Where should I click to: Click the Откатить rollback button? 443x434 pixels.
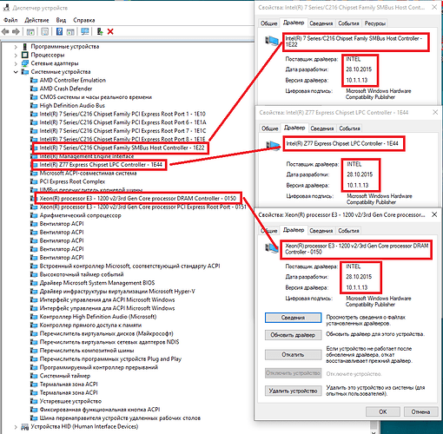[x=293, y=355]
